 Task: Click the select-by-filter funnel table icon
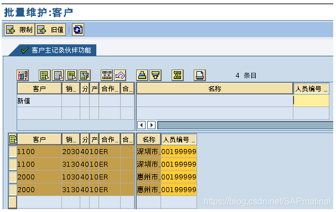click(x=85, y=75)
